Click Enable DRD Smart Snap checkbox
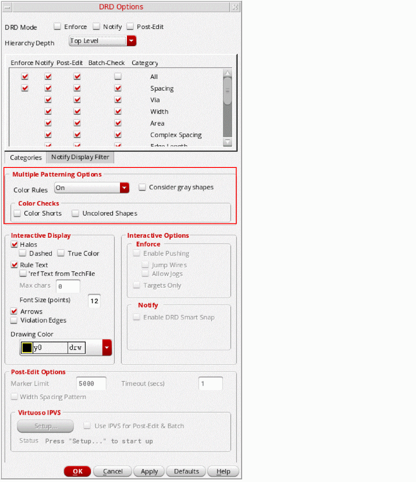 pyautogui.click(x=136, y=317)
